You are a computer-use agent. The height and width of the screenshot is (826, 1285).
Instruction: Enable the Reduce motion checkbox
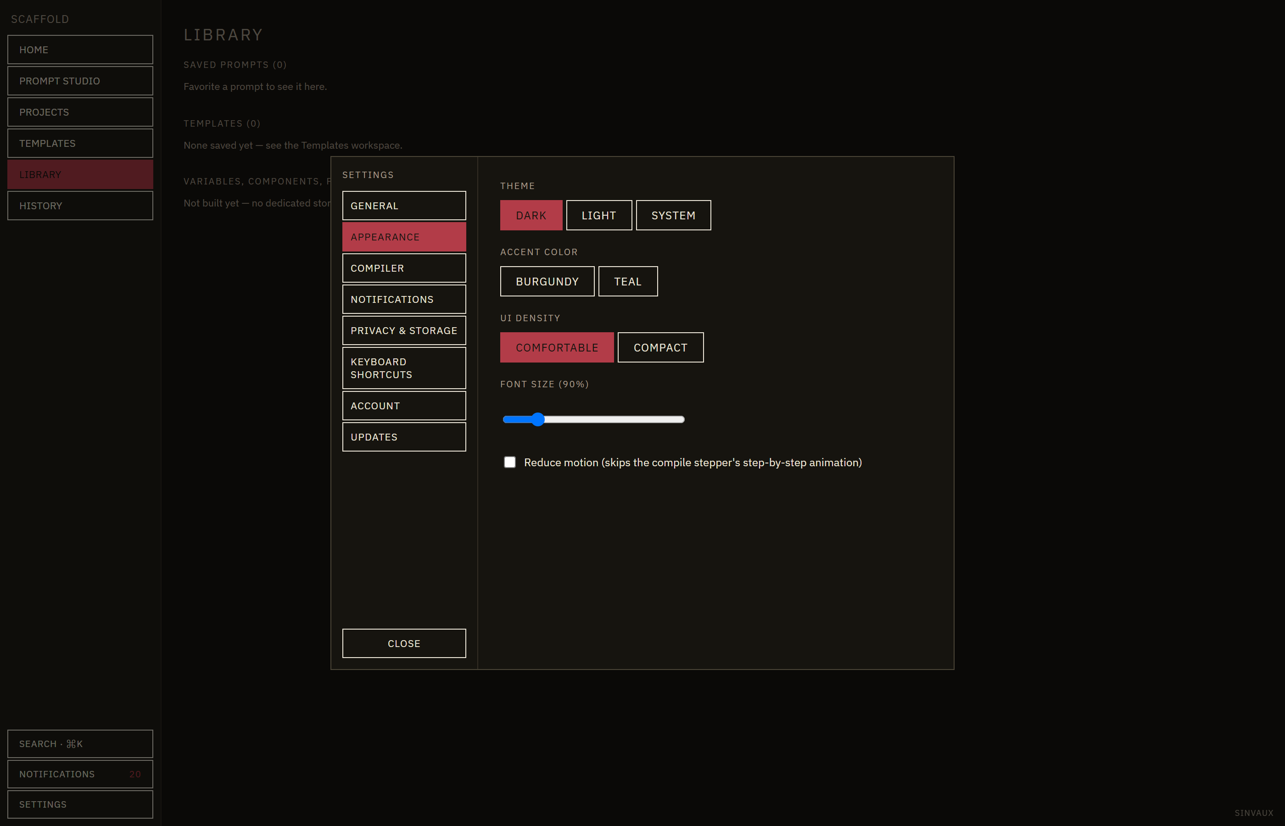pyautogui.click(x=509, y=463)
